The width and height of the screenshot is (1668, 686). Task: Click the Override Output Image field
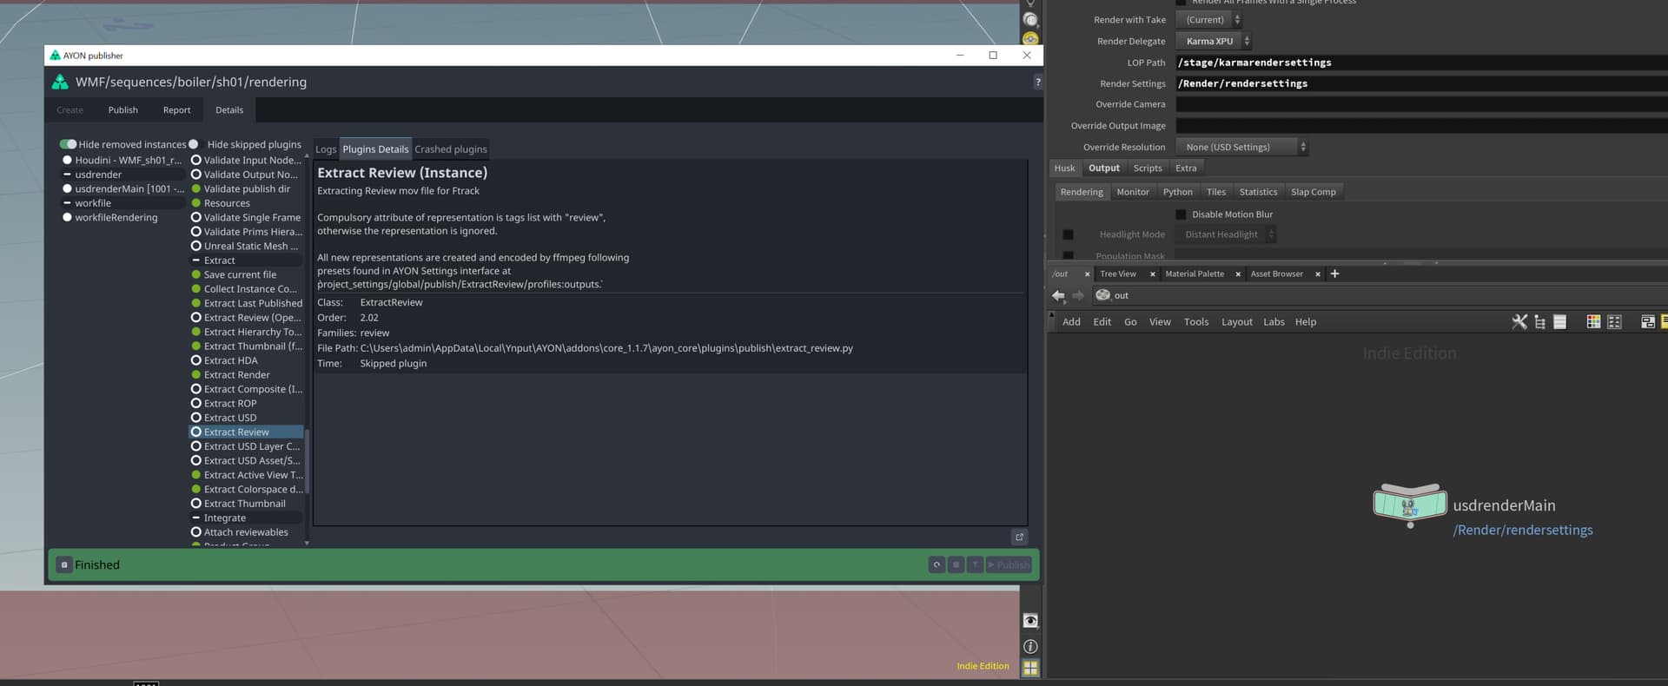pyautogui.click(x=1421, y=126)
